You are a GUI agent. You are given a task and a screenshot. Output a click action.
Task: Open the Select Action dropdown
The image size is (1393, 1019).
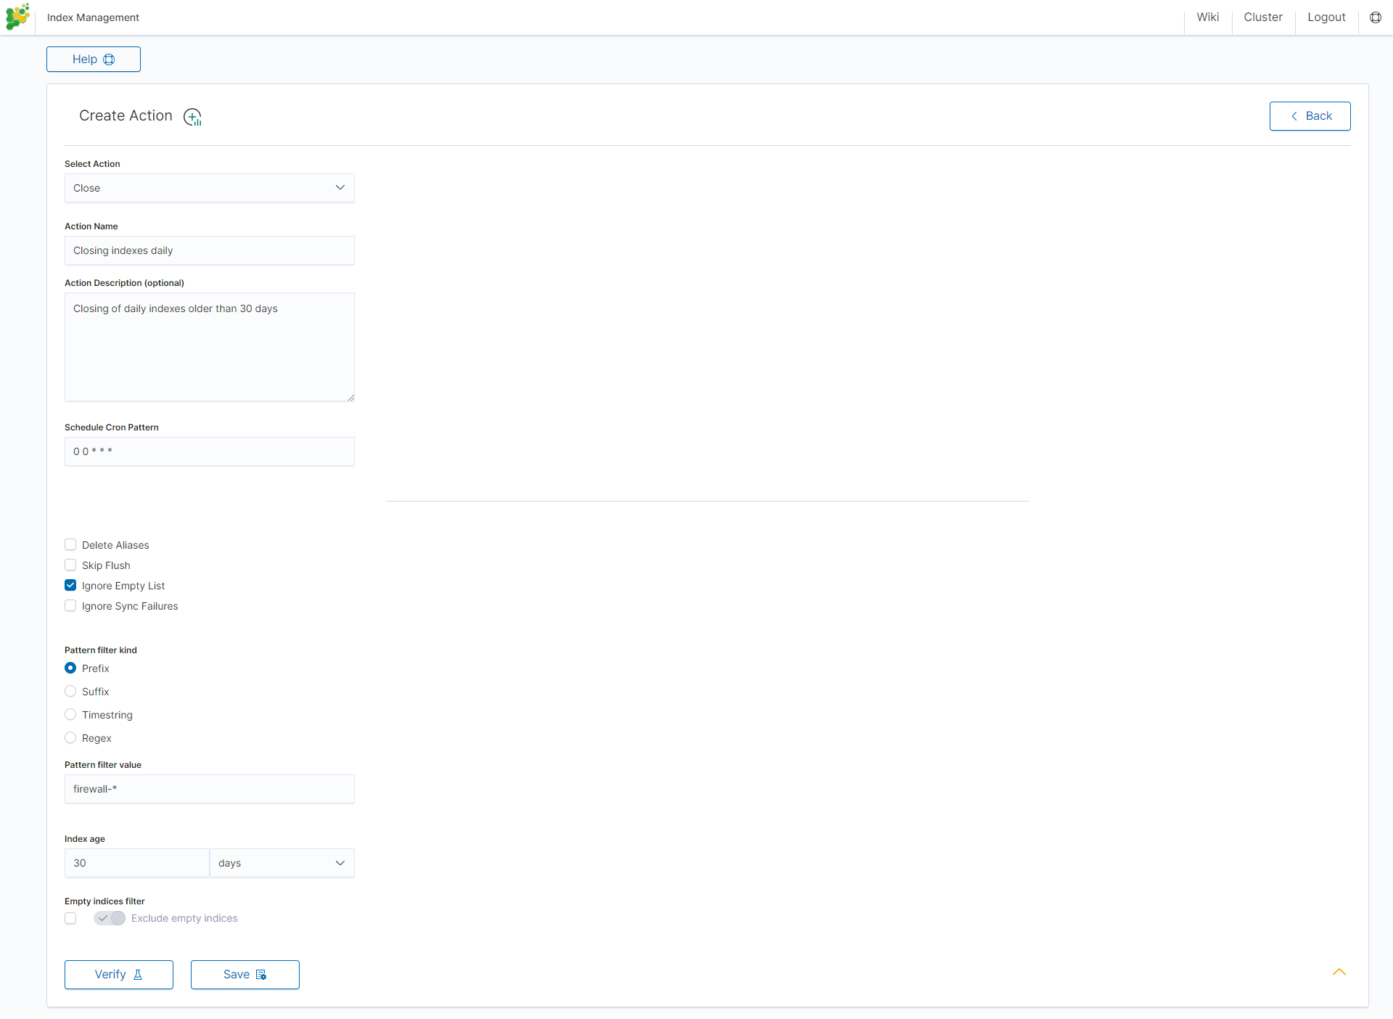[x=209, y=188]
